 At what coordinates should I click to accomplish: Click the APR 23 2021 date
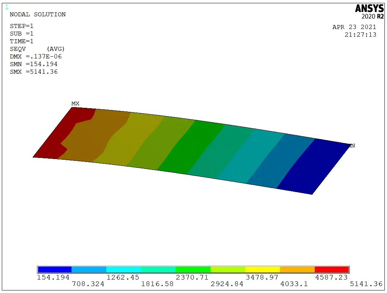click(x=354, y=27)
